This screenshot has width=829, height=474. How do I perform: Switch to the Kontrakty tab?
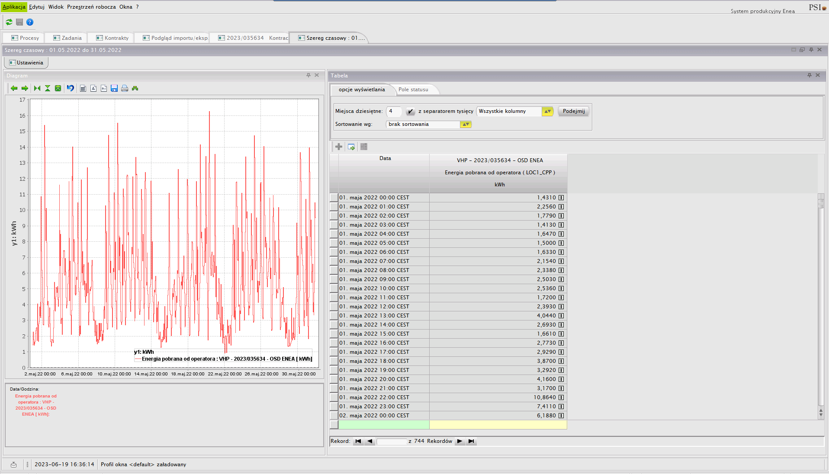pos(112,38)
